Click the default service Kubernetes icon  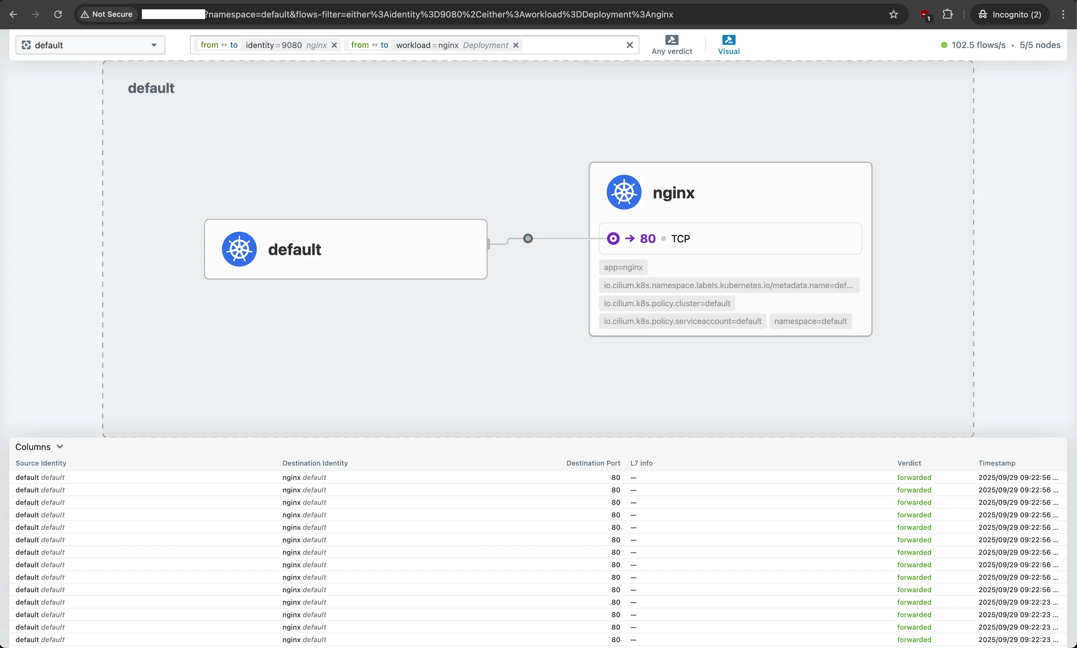(x=239, y=249)
